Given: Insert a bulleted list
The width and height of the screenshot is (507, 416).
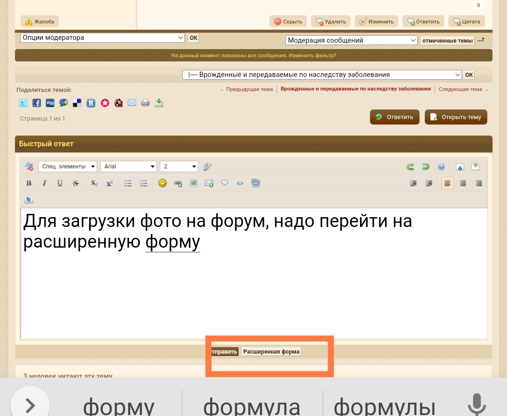Looking at the screenshot, I should (x=128, y=183).
